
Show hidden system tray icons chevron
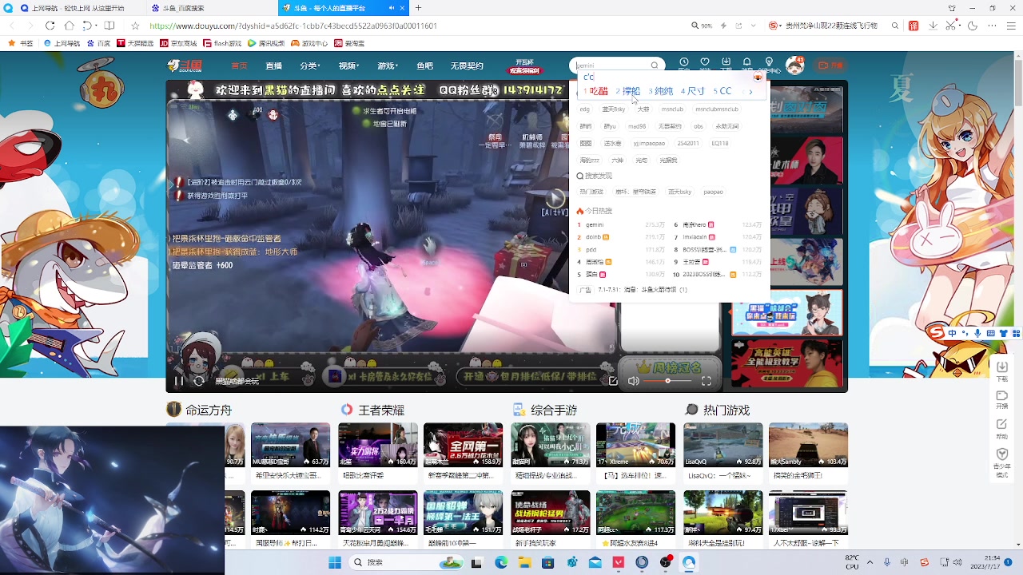870,562
